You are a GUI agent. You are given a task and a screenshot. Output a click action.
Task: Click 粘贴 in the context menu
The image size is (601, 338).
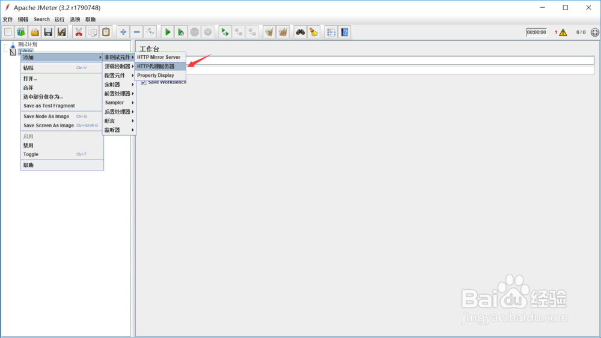point(62,68)
